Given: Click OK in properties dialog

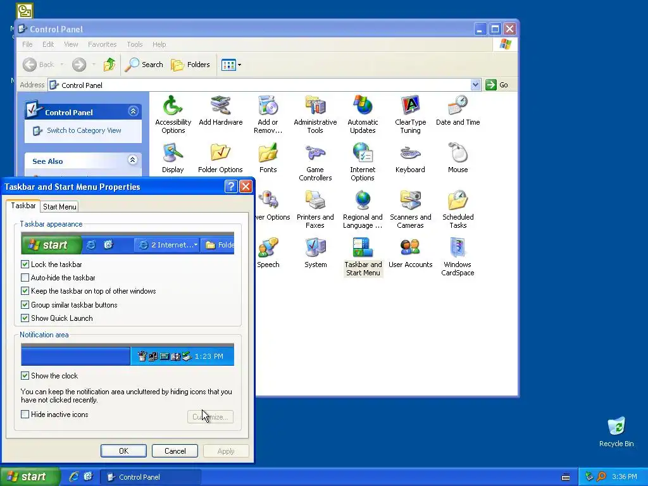Looking at the screenshot, I should tap(123, 451).
